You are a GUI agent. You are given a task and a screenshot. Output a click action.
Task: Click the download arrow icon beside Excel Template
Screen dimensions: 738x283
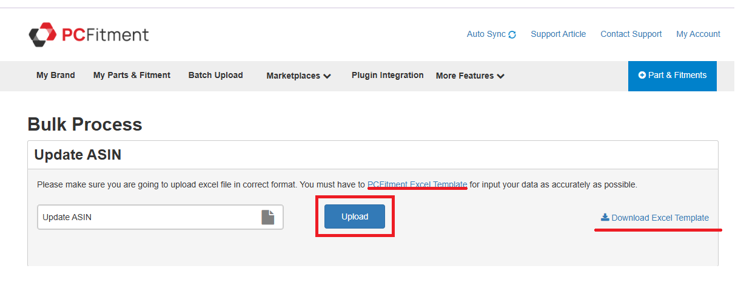pos(605,218)
